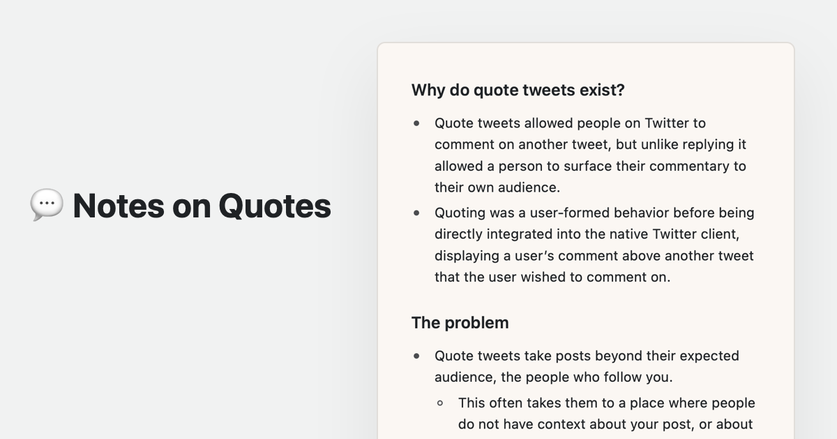Click the line "allowed a person to surface their commentary"

point(590,166)
